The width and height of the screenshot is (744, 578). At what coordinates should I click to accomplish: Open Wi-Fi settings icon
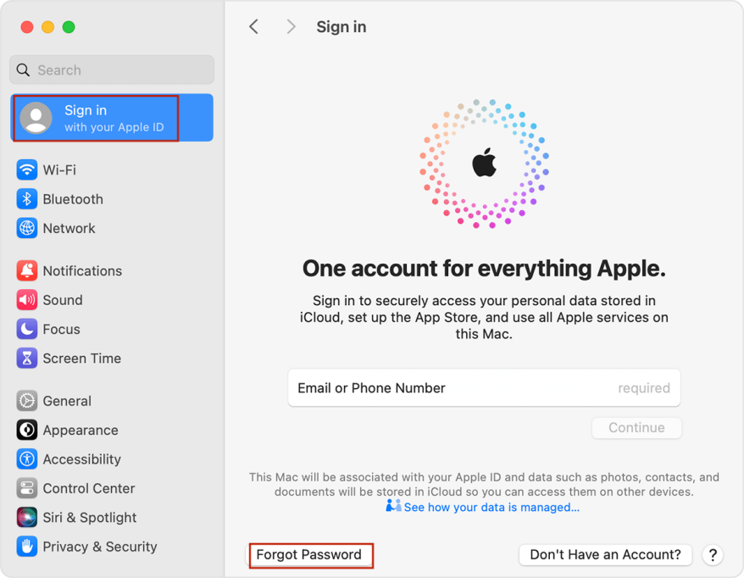[27, 170]
